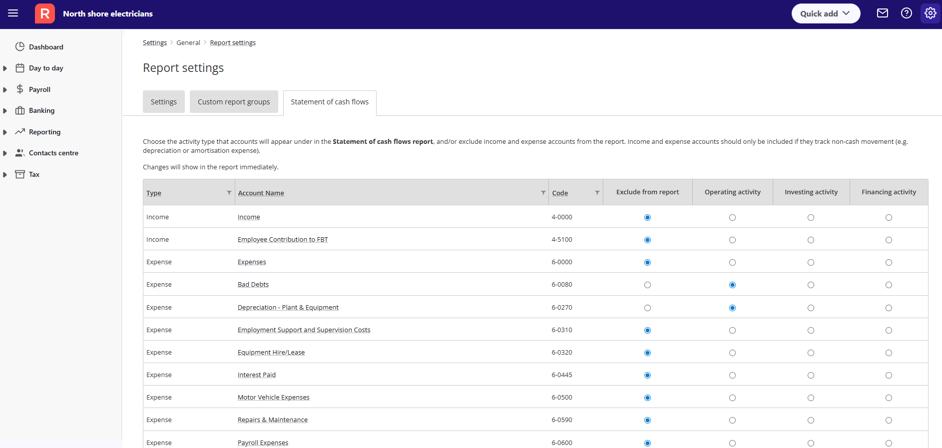Set Repairs & Maintenance to Investing activity
Screen dimensions: 942x448
tap(811, 420)
